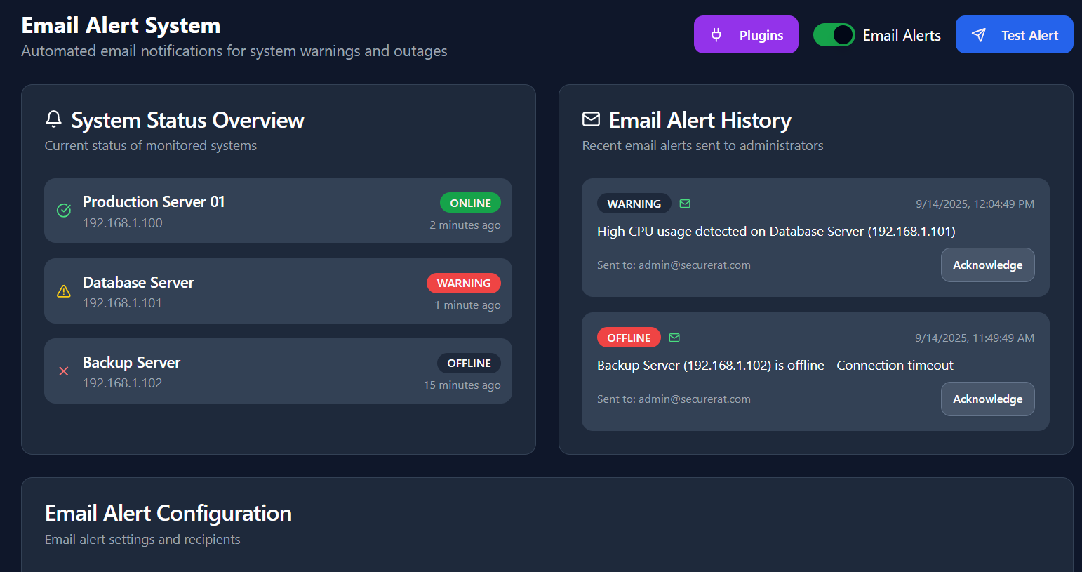Open the Plugins panel
1082x572 pixels.
(746, 35)
